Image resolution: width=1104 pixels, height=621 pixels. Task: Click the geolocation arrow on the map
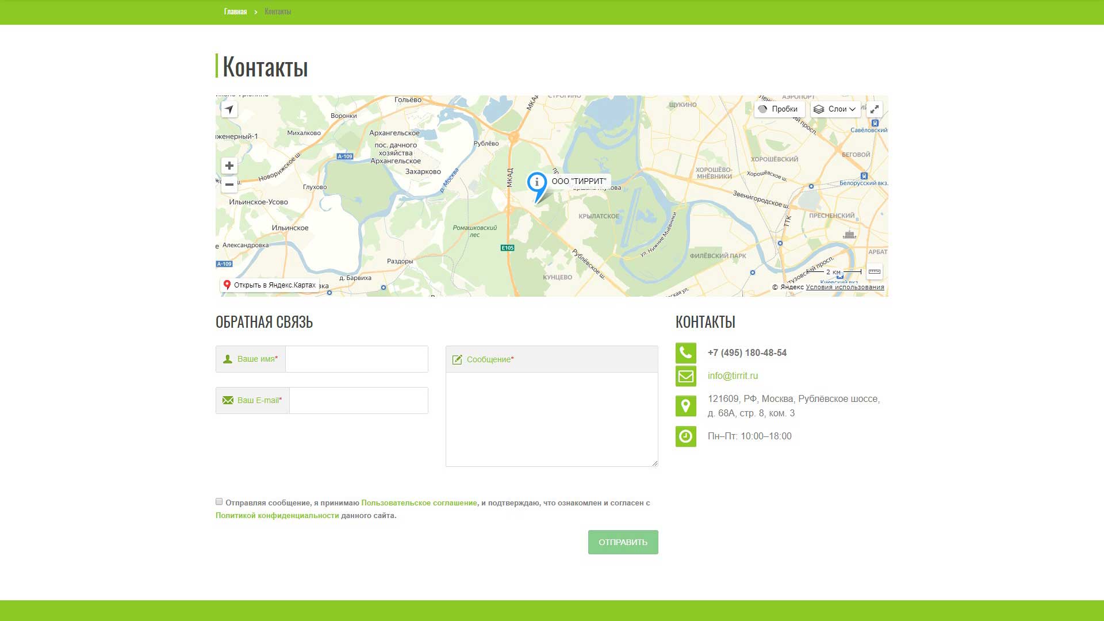coord(229,109)
